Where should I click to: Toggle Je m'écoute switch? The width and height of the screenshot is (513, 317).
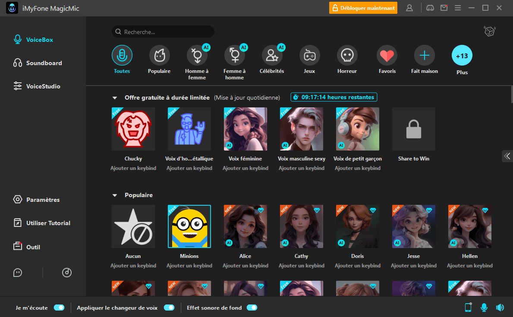pos(59,308)
